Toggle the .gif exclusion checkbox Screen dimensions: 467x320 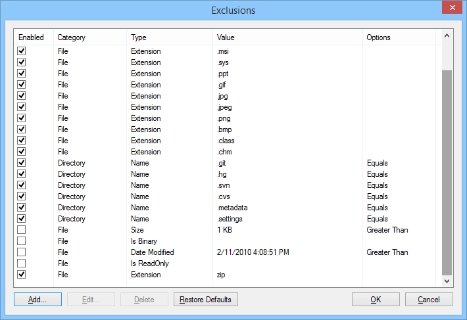click(x=22, y=85)
